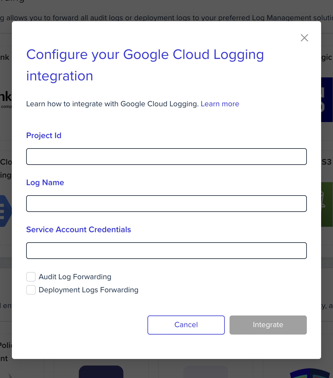The image size is (333, 378).
Task: Select the dialog title text
Action: (145, 54)
